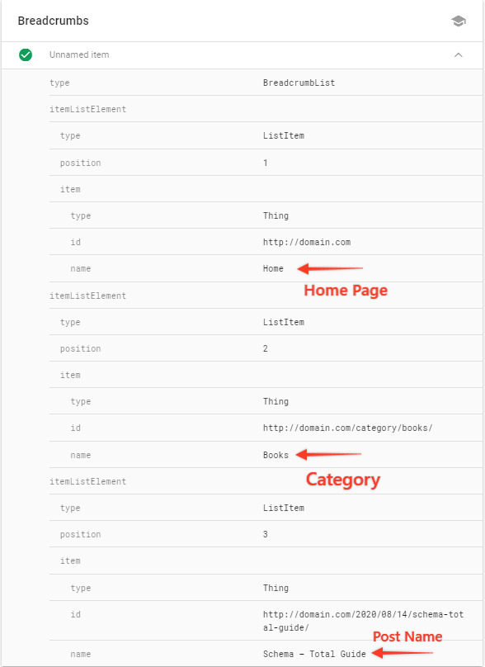485x667 pixels.
Task: Click the red Category annotation text
Action: 343,480
